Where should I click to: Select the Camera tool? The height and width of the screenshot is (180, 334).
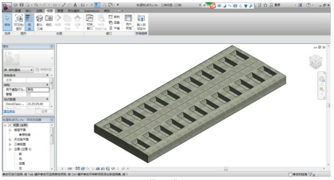point(49,21)
